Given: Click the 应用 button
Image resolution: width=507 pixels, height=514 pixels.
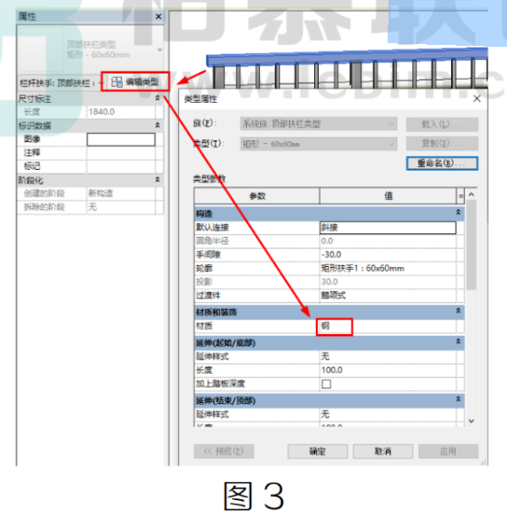Looking at the screenshot, I should point(448,452).
